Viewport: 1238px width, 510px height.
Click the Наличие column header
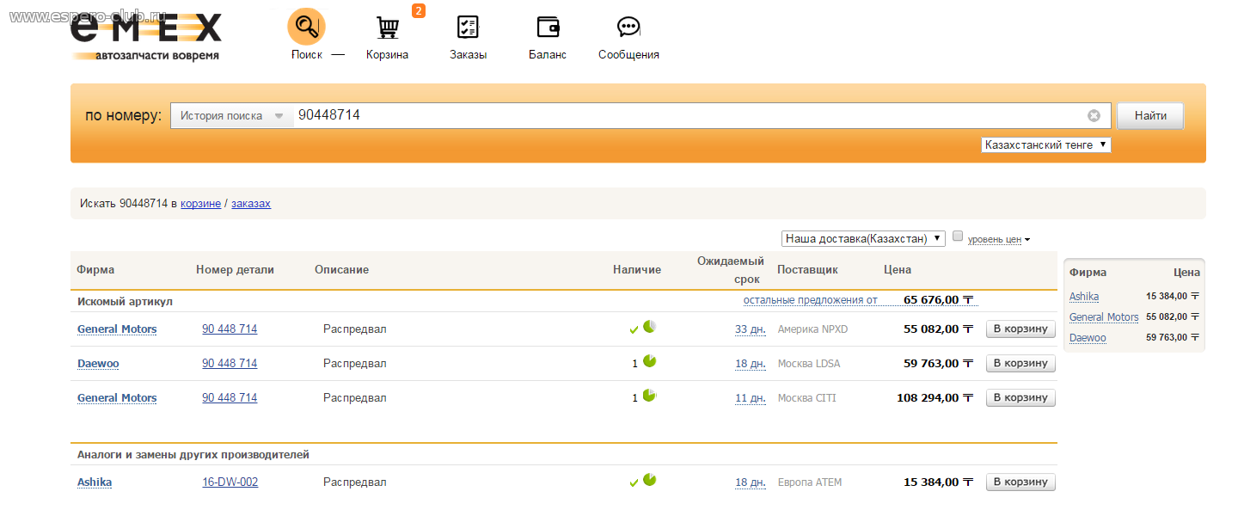coord(637,270)
